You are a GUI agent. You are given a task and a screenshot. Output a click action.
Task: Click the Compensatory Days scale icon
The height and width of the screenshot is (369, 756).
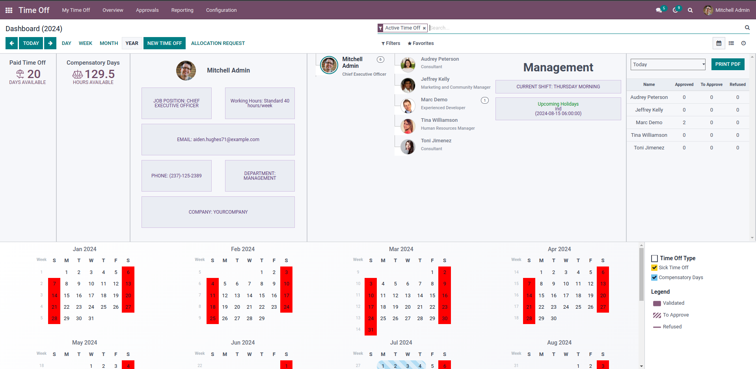78,74
